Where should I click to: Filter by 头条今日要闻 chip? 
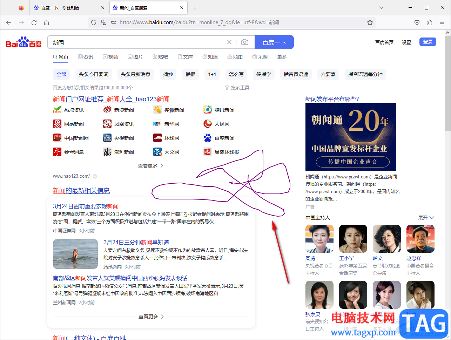click(94, 74)
